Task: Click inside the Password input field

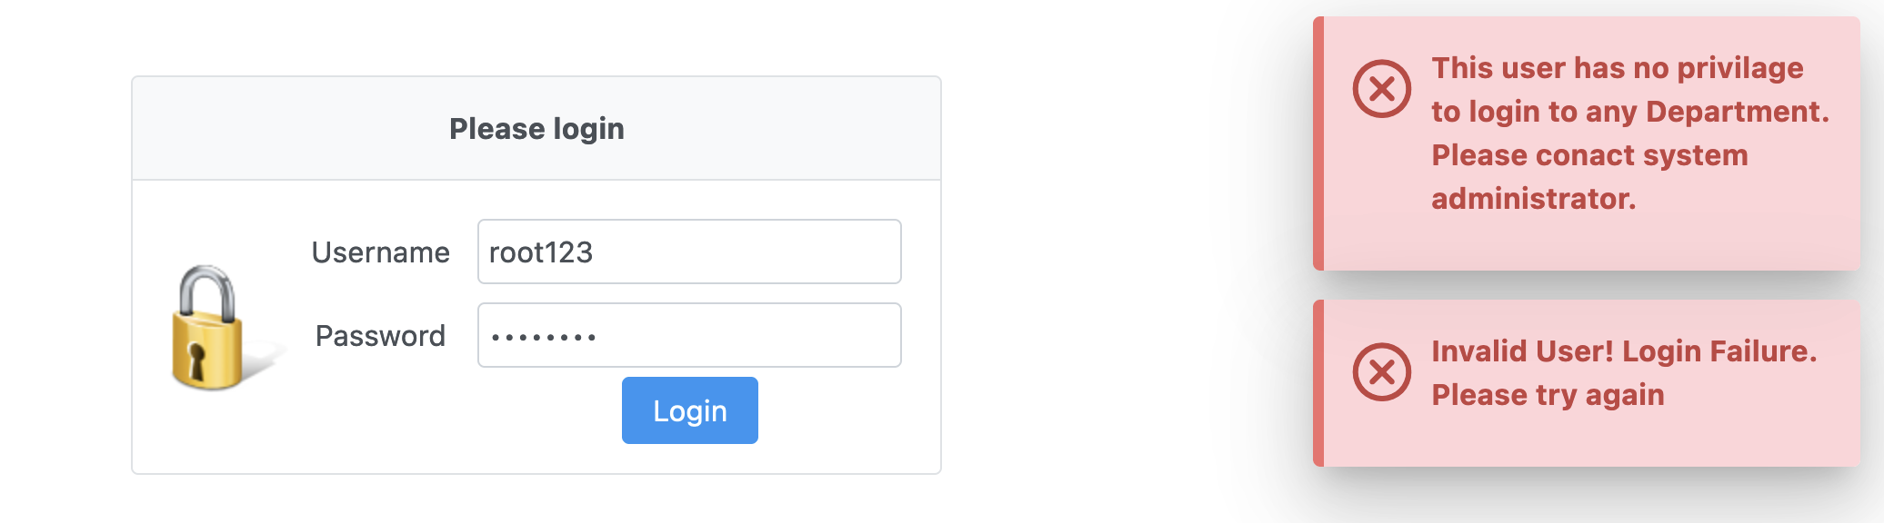Action: tap(688, 335)
